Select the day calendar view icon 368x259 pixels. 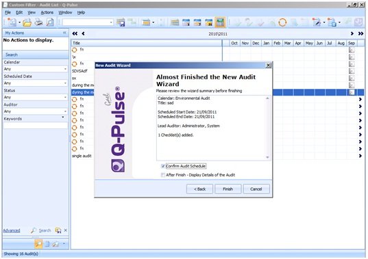(186, 23)
